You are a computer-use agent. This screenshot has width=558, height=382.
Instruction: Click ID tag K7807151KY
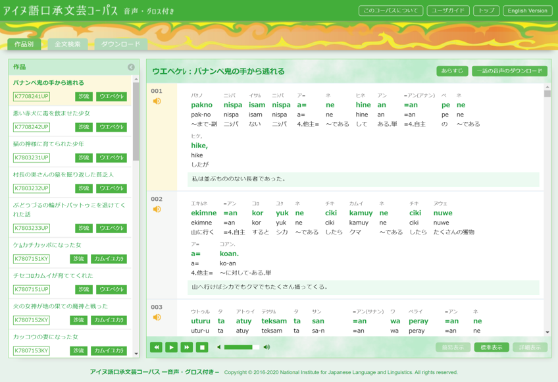pyautogui.click(x=32, y=259)
